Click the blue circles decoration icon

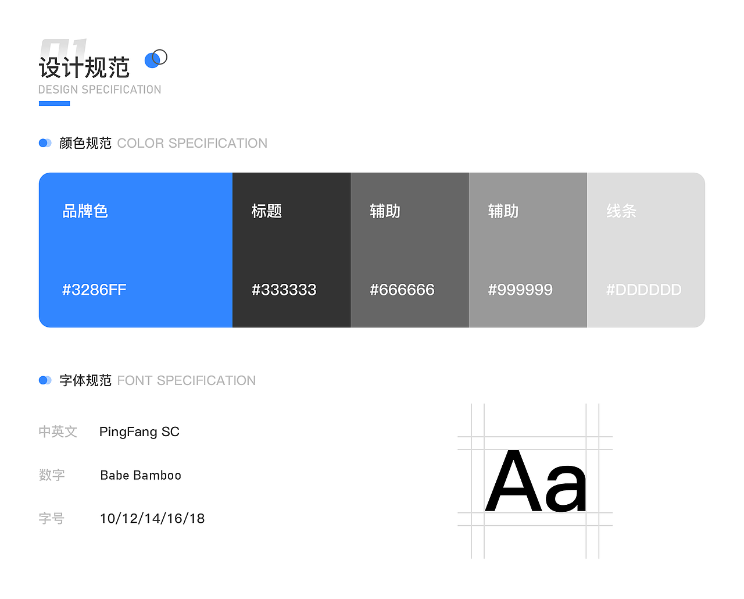[155, 59]
